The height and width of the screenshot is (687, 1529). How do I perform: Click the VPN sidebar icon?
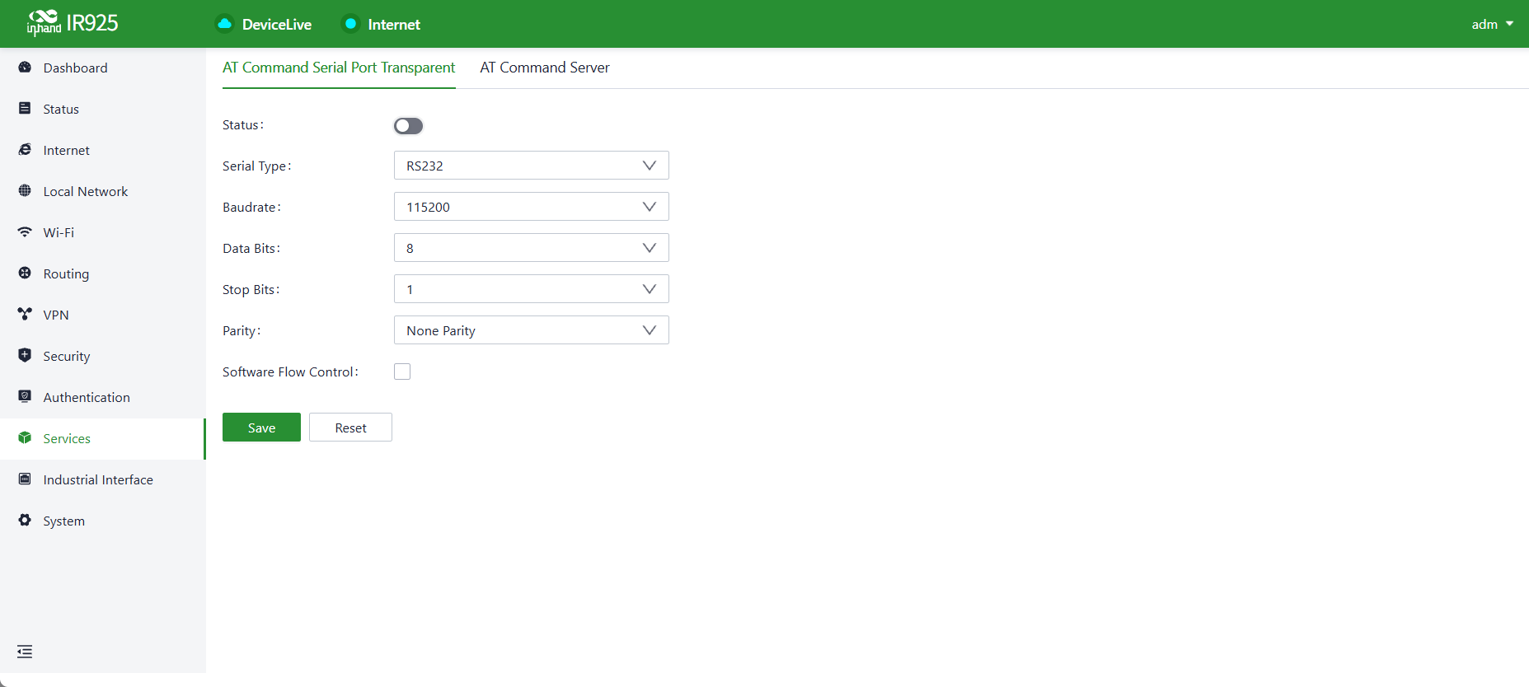25,315
